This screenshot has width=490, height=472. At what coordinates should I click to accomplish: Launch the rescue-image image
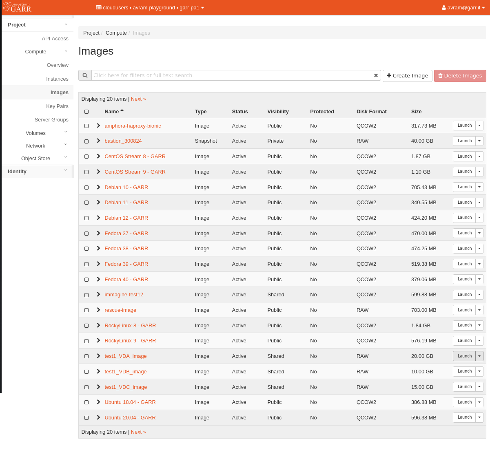pyautogui.click(x=464, y=310)
